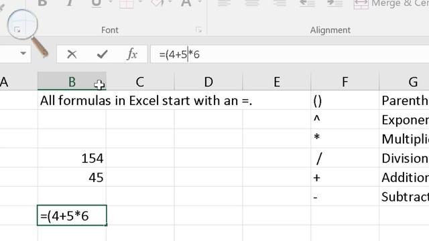This screenshot has height=241, width=429.
Task: Expand the Name Box dropdown arrow
Action: pos(23,54)
